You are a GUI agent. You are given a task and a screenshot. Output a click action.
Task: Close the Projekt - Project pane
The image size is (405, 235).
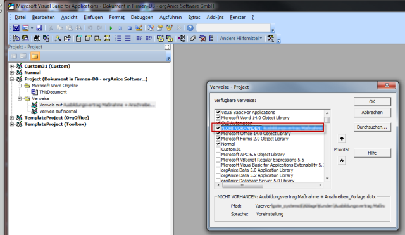coord(167,47)
